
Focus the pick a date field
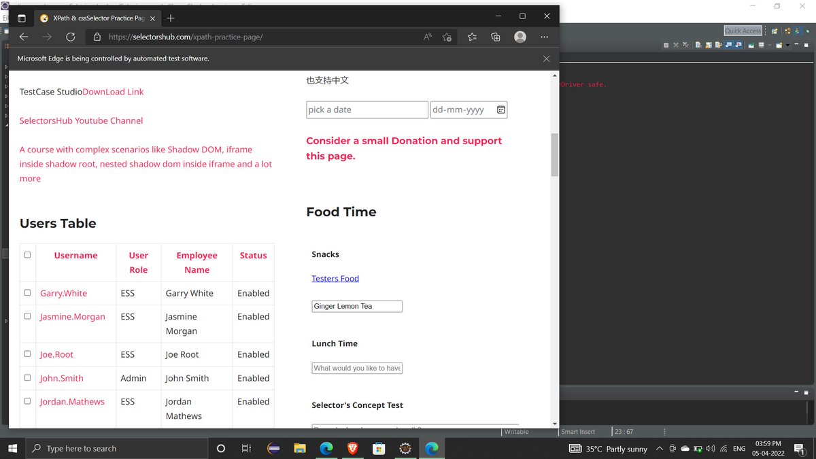(x=367, y=109)
